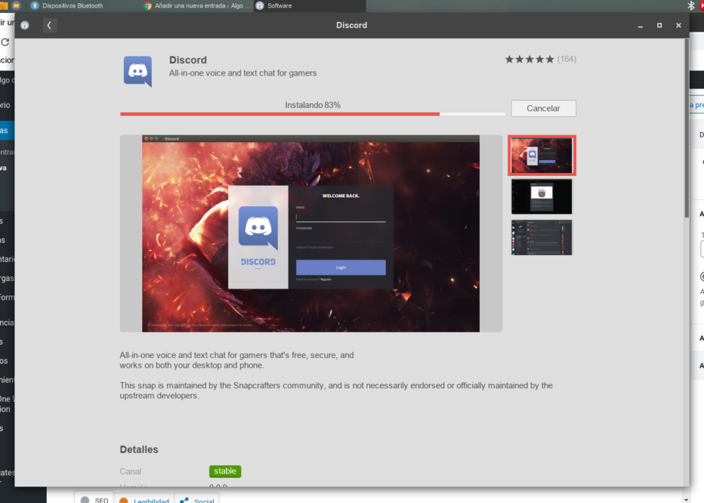Click the subtitle 'All-in-one voice and text chat for gamers'
Screen dimensions: 704x503
pyautogui.click(x=243, y=73)
